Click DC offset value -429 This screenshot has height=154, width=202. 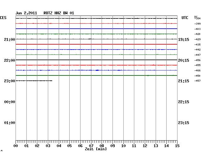197,39
